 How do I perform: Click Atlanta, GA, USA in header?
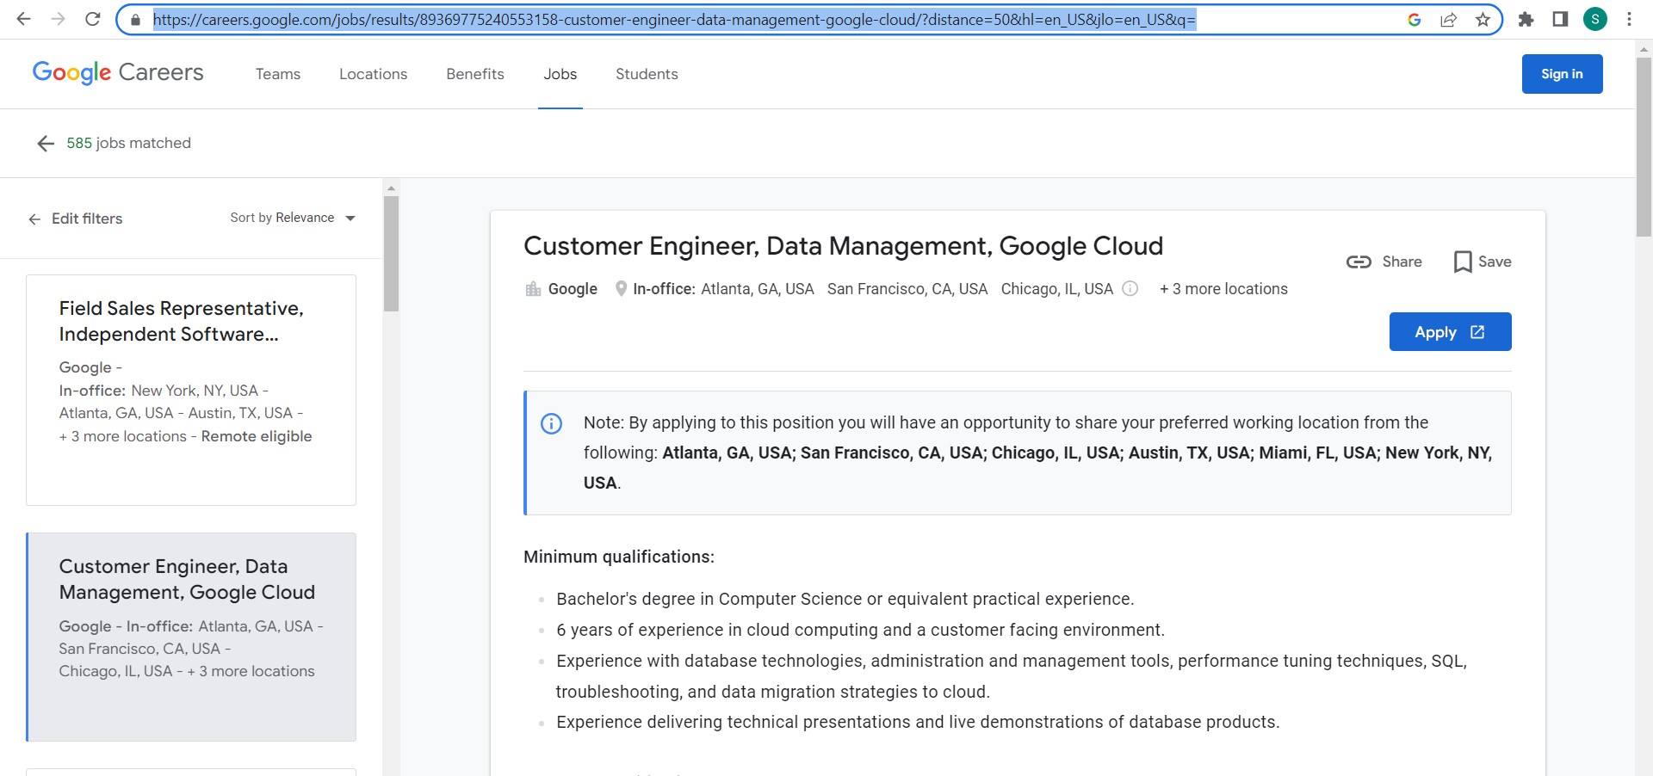pyautogui.click(x=758, y=289)
